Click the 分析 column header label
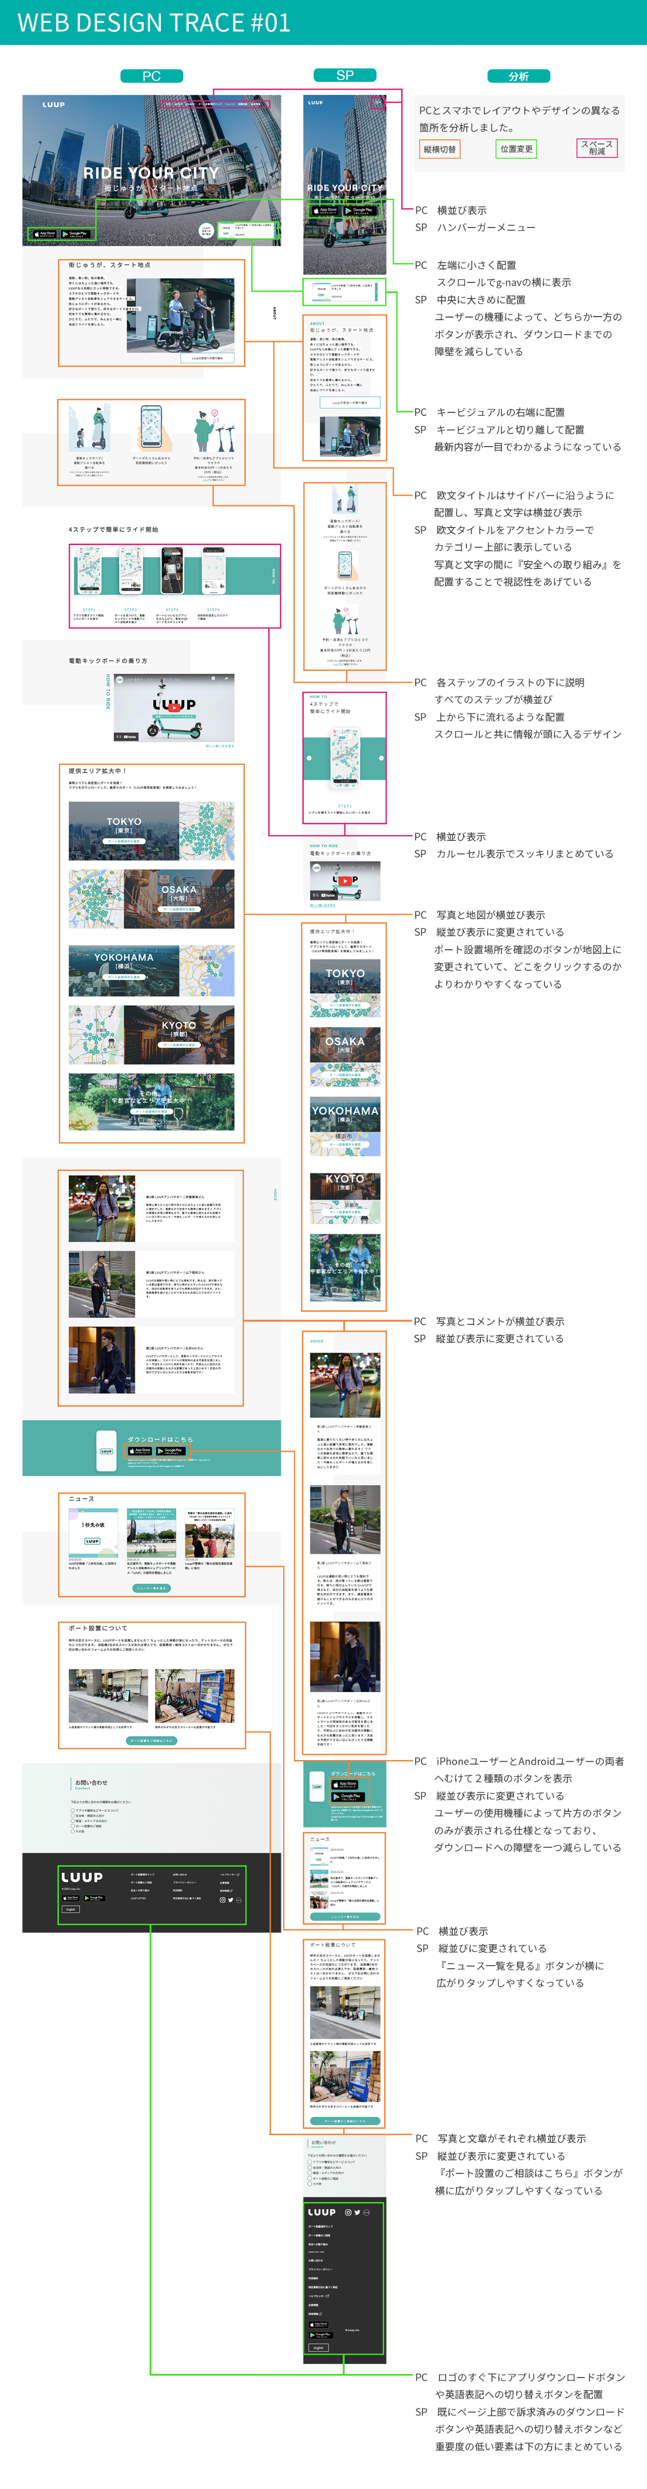This screenshot has width=647, height=2489. [519, 76]
